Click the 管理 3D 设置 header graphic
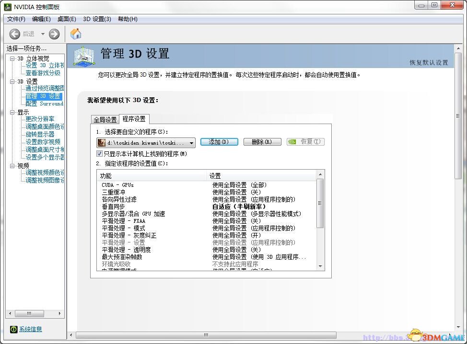 point(84,56)
